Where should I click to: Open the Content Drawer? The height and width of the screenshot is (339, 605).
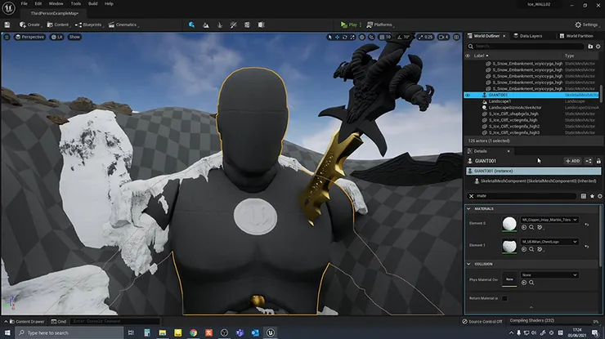pos(26,321)
